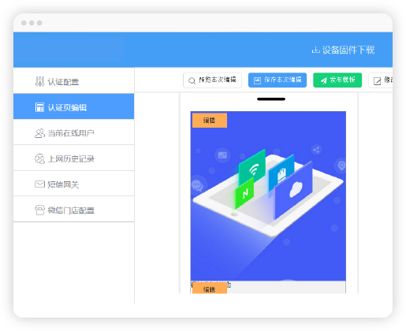
Task: Open the 设备固件下载 link in the header
Action: 343,50
